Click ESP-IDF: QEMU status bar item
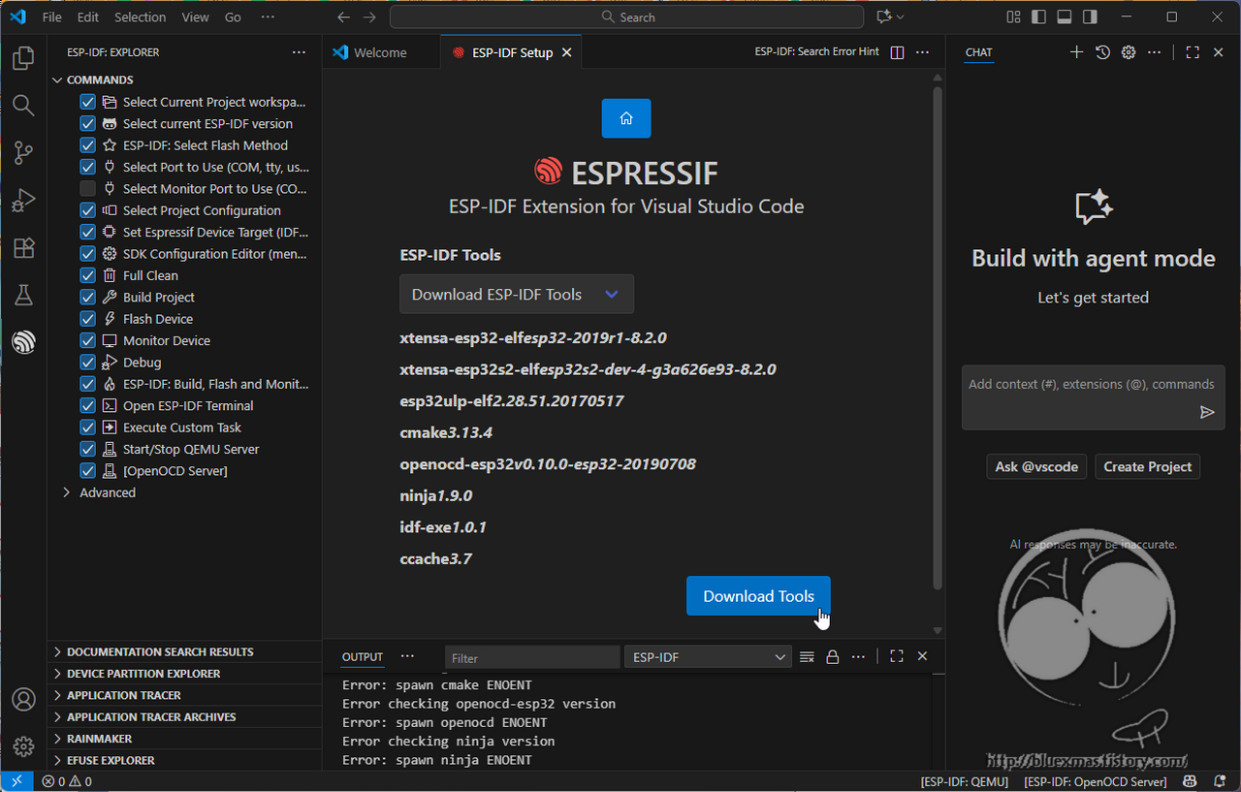The width and height of the screenshot is (1241, 792). pyautogui.click(x=965, y=781)
